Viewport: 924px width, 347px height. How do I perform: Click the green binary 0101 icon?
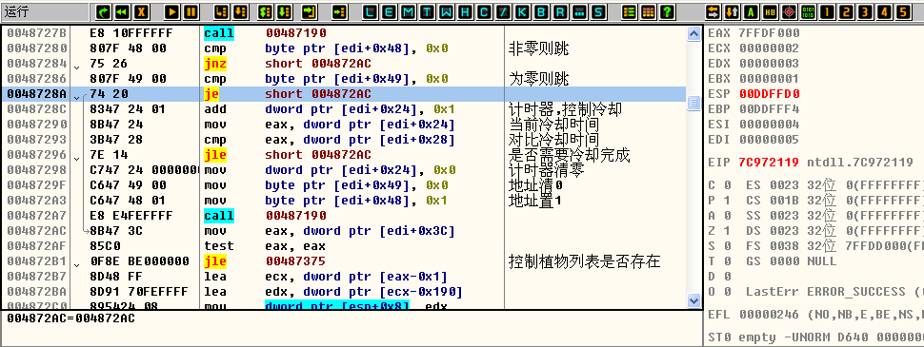tap(808, 11)
